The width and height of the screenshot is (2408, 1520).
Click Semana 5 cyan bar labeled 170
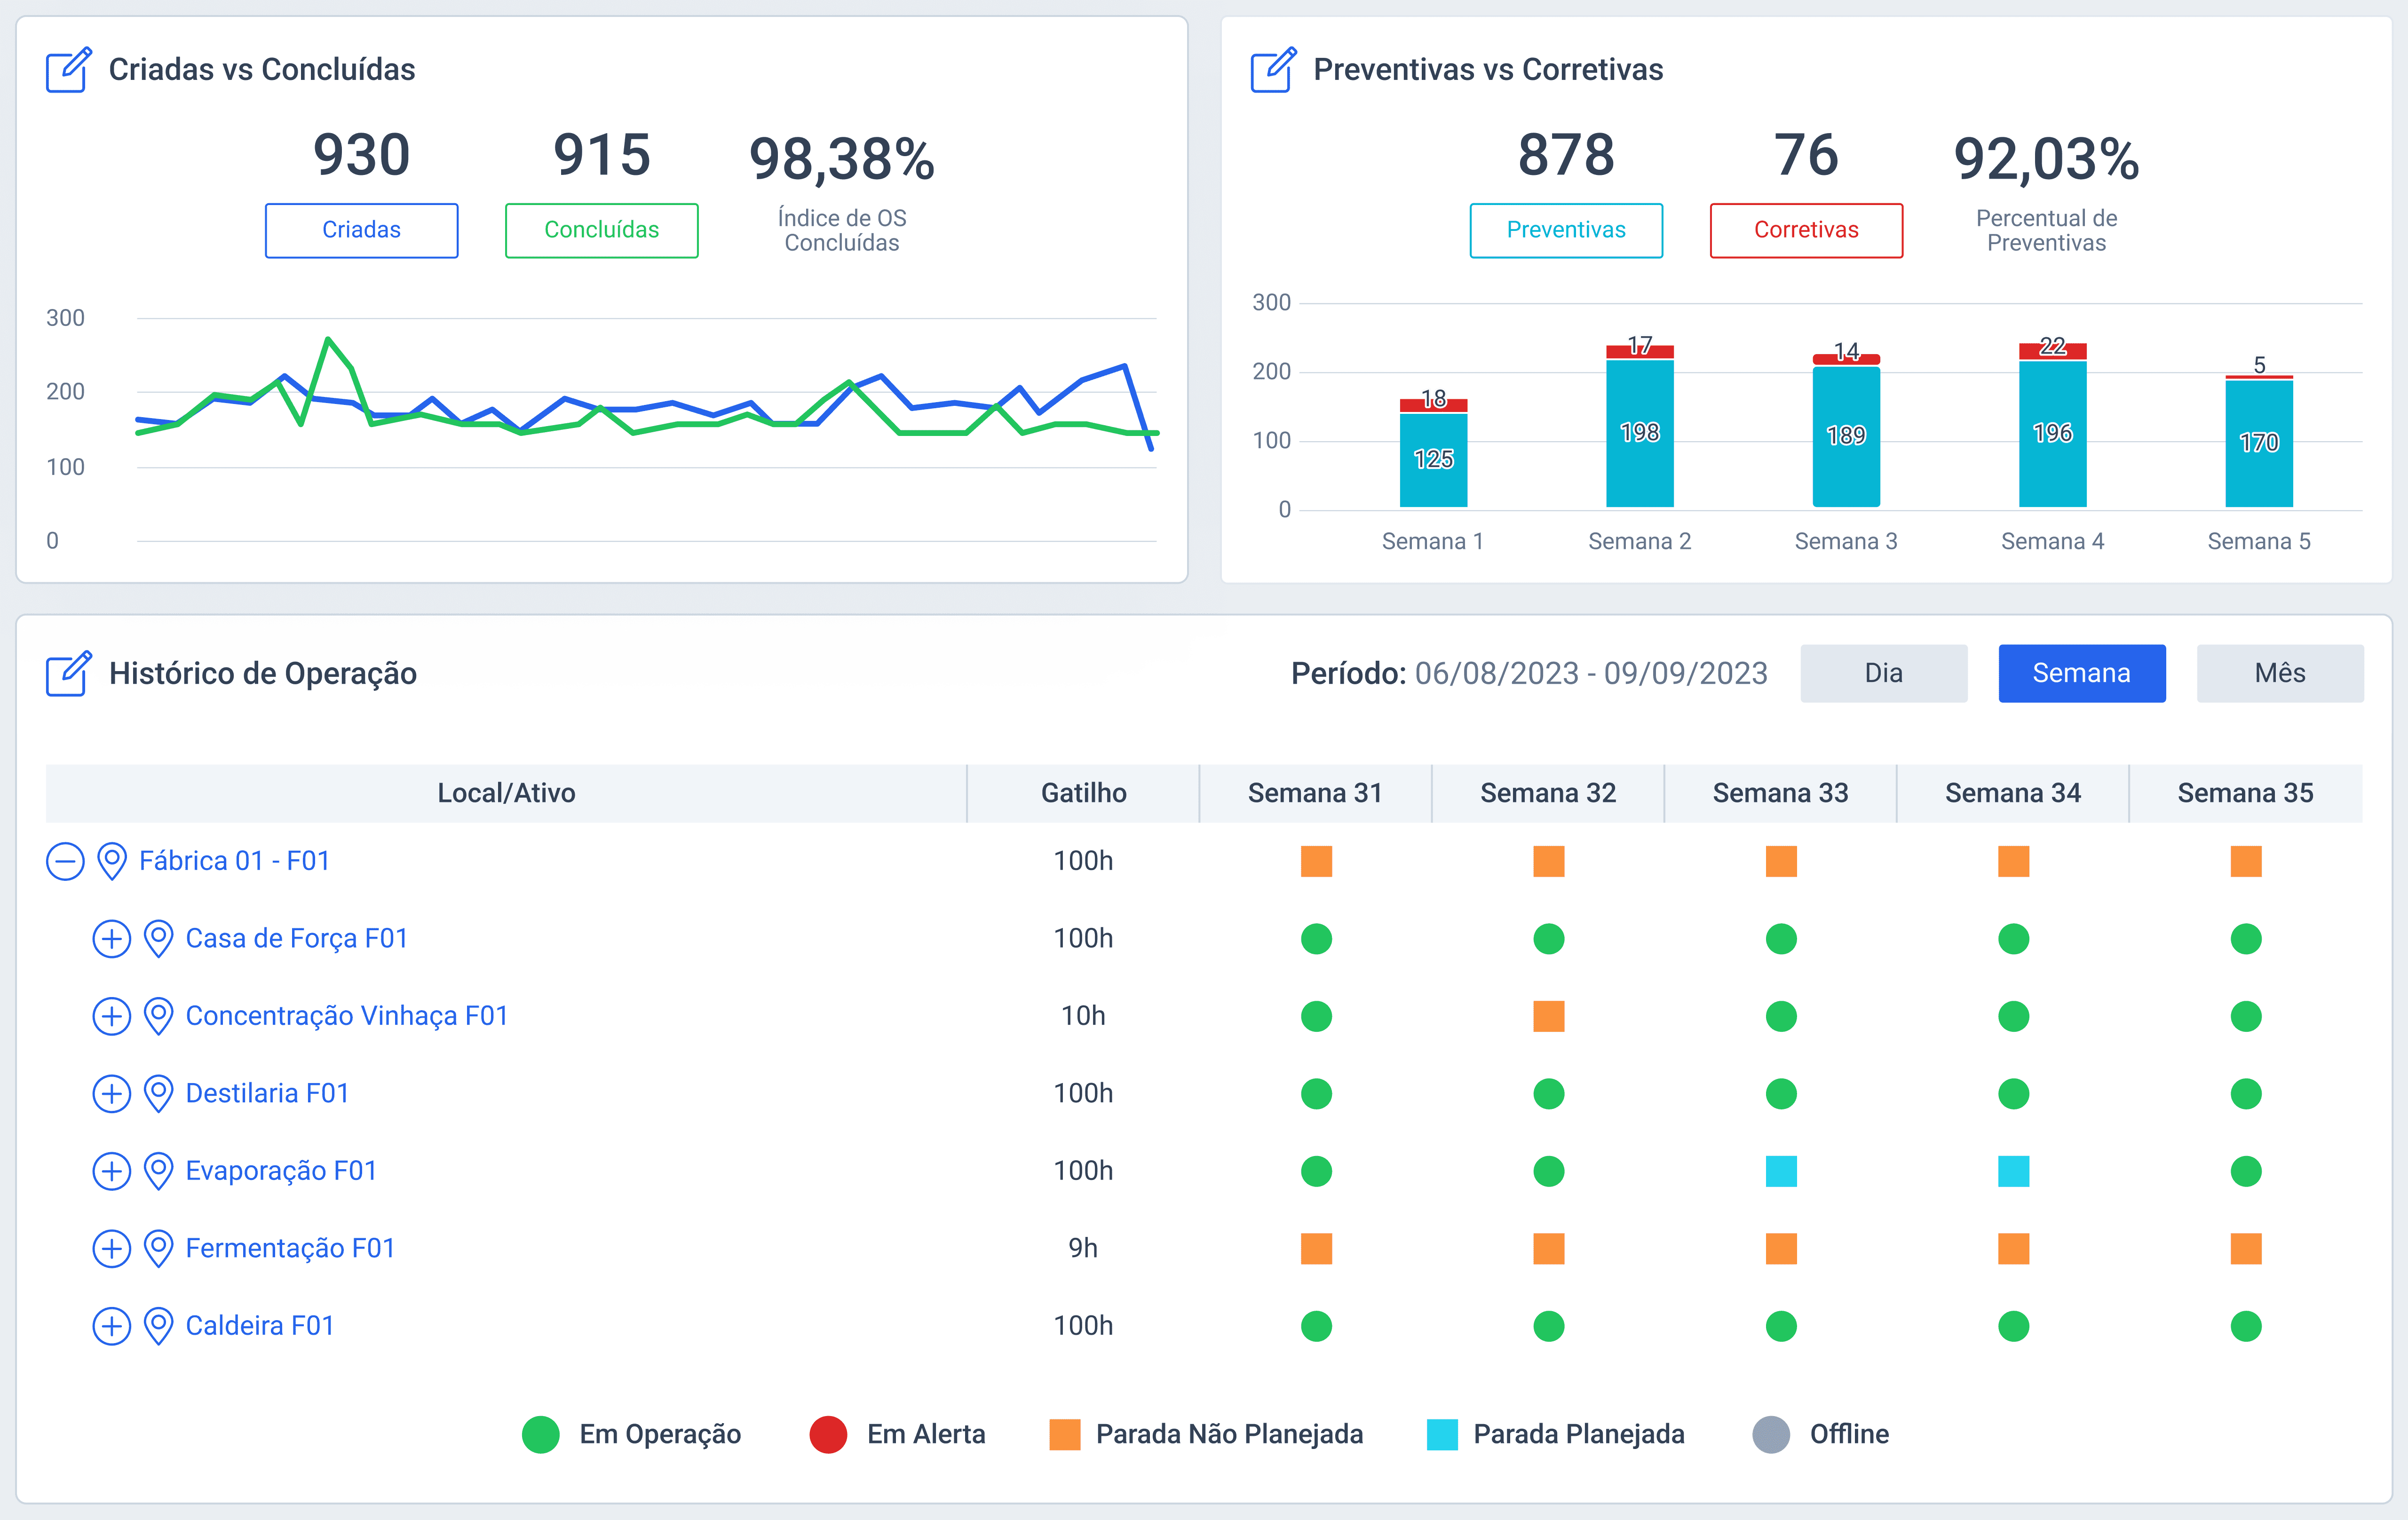coord(2259,444)
